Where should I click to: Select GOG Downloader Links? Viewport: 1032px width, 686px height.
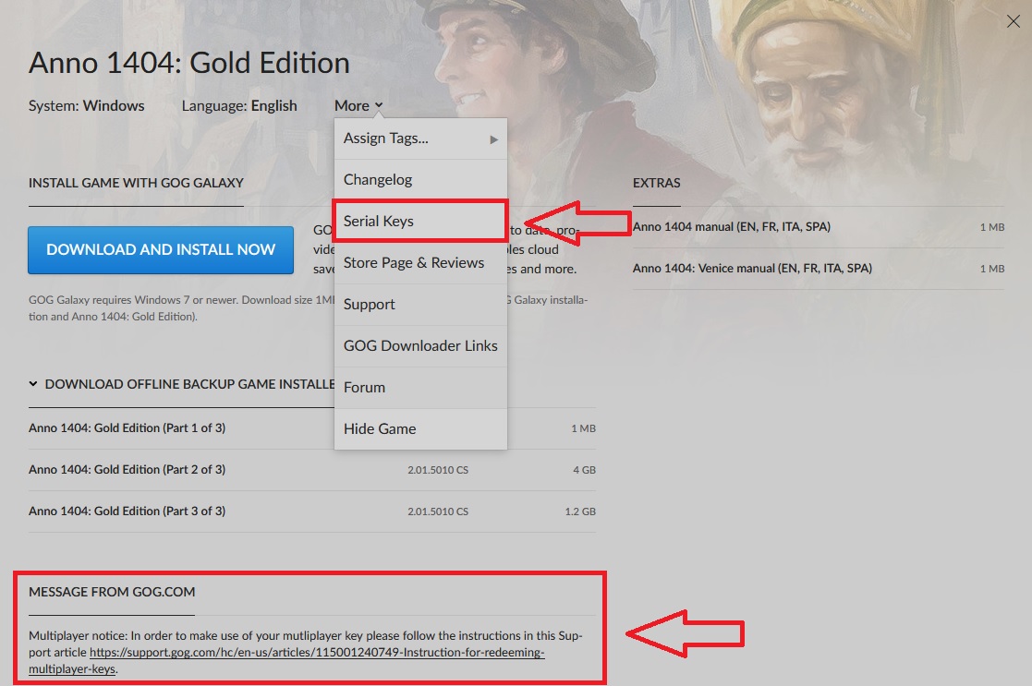coord(420,345)
